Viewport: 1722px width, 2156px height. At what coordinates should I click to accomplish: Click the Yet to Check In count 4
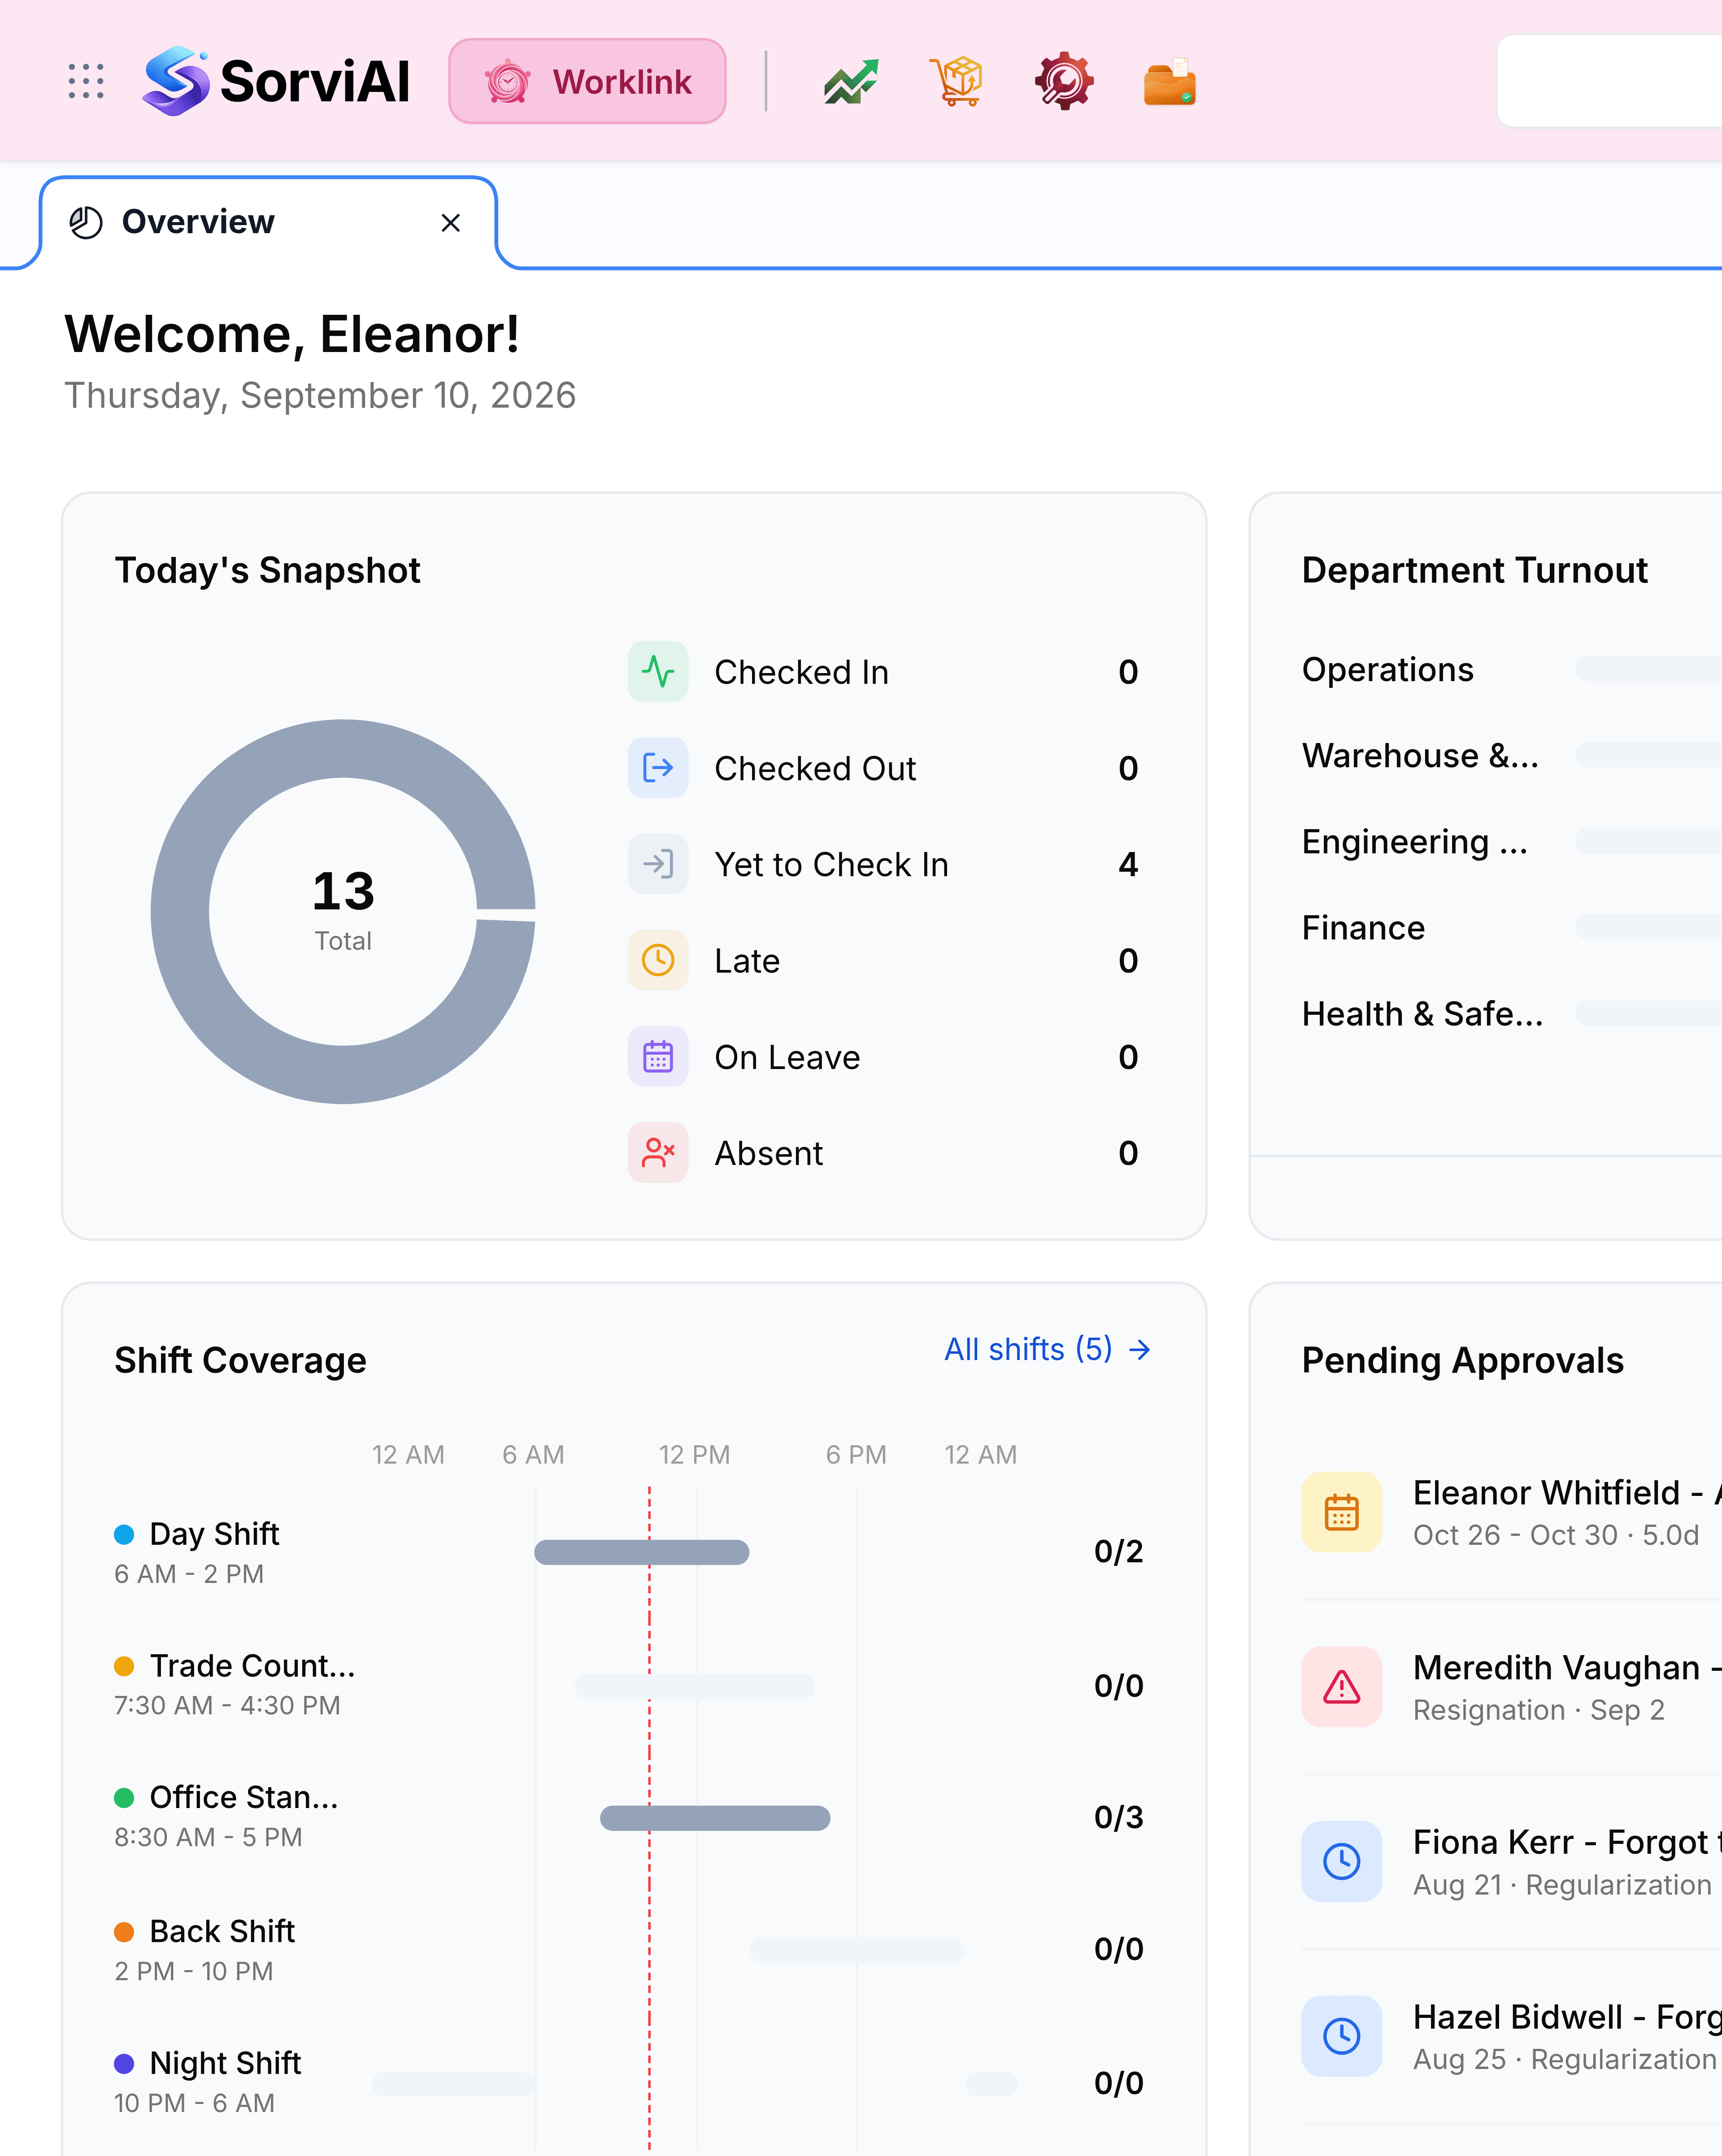click(x=1128, y=864)
